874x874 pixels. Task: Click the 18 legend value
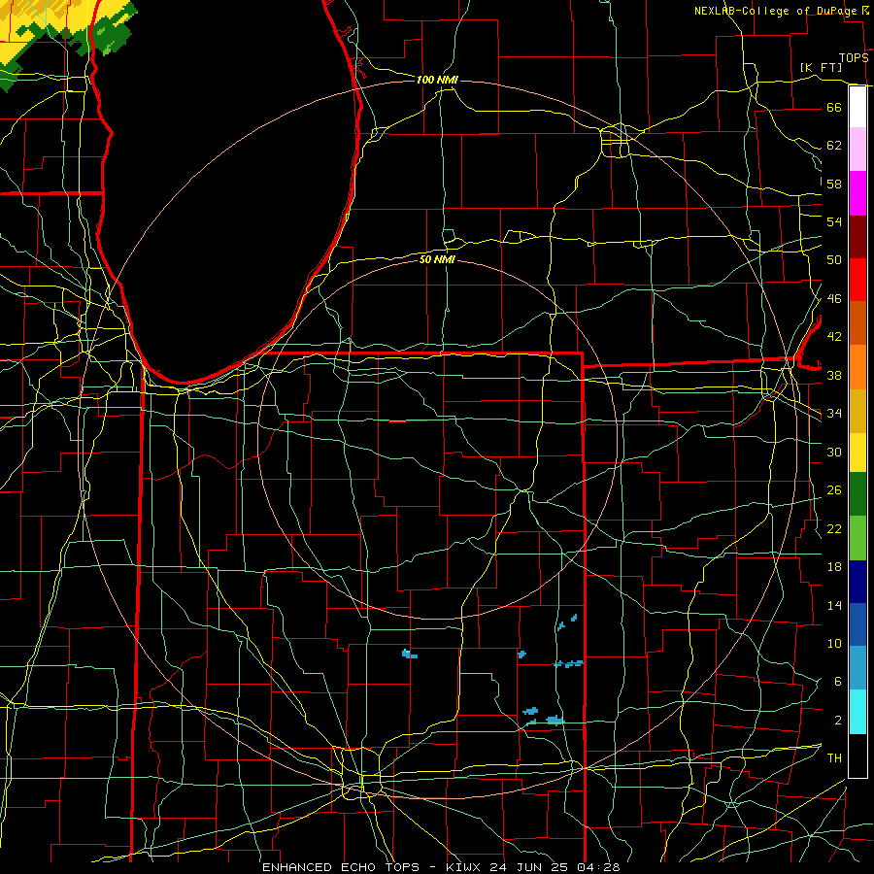click(834, 567)
